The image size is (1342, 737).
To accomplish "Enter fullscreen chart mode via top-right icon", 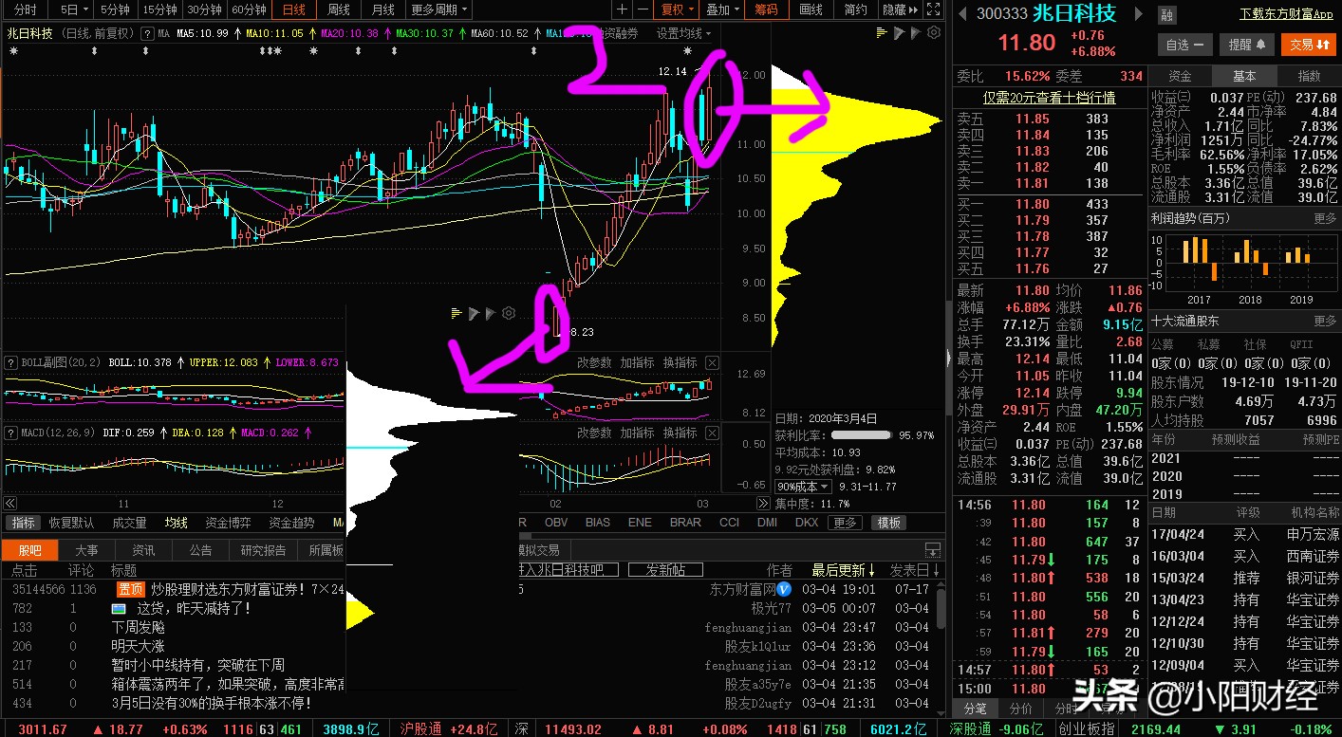I will (935, 9).
